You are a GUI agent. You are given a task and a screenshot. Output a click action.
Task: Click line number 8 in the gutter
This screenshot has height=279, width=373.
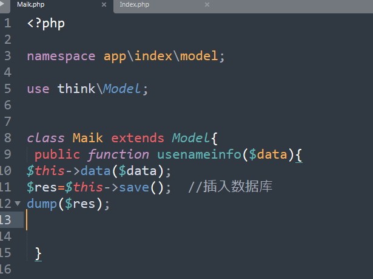coord(8,138)
